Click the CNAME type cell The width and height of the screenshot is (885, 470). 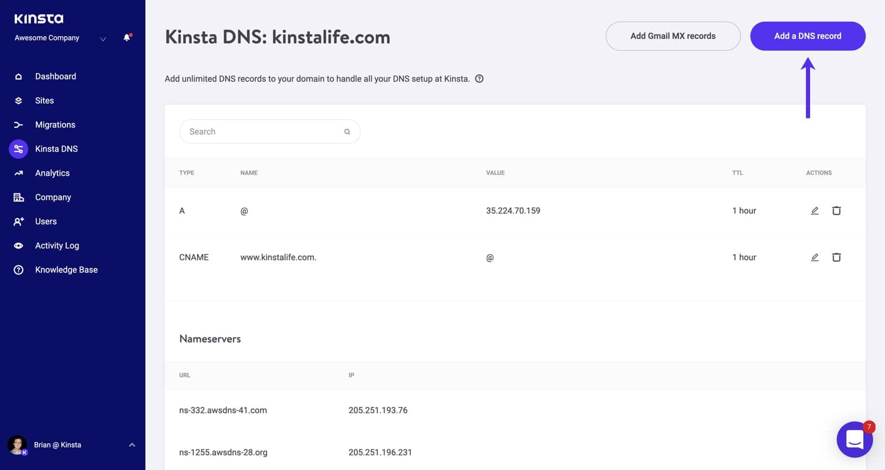tap(194, 257)
